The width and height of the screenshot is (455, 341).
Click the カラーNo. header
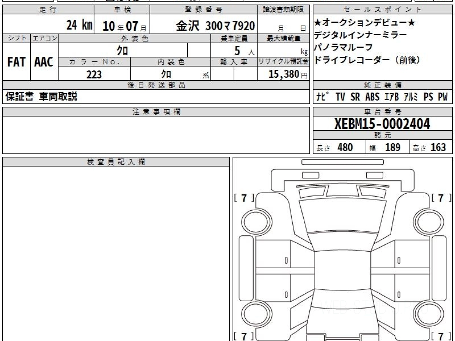tap(94, 62)
